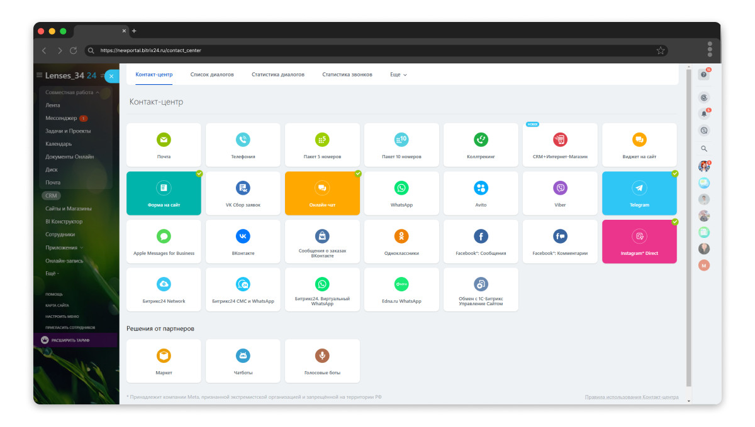Screen dimensions: 755x427
Task: Open the Avito connector tile
Action: coord(481,193)
